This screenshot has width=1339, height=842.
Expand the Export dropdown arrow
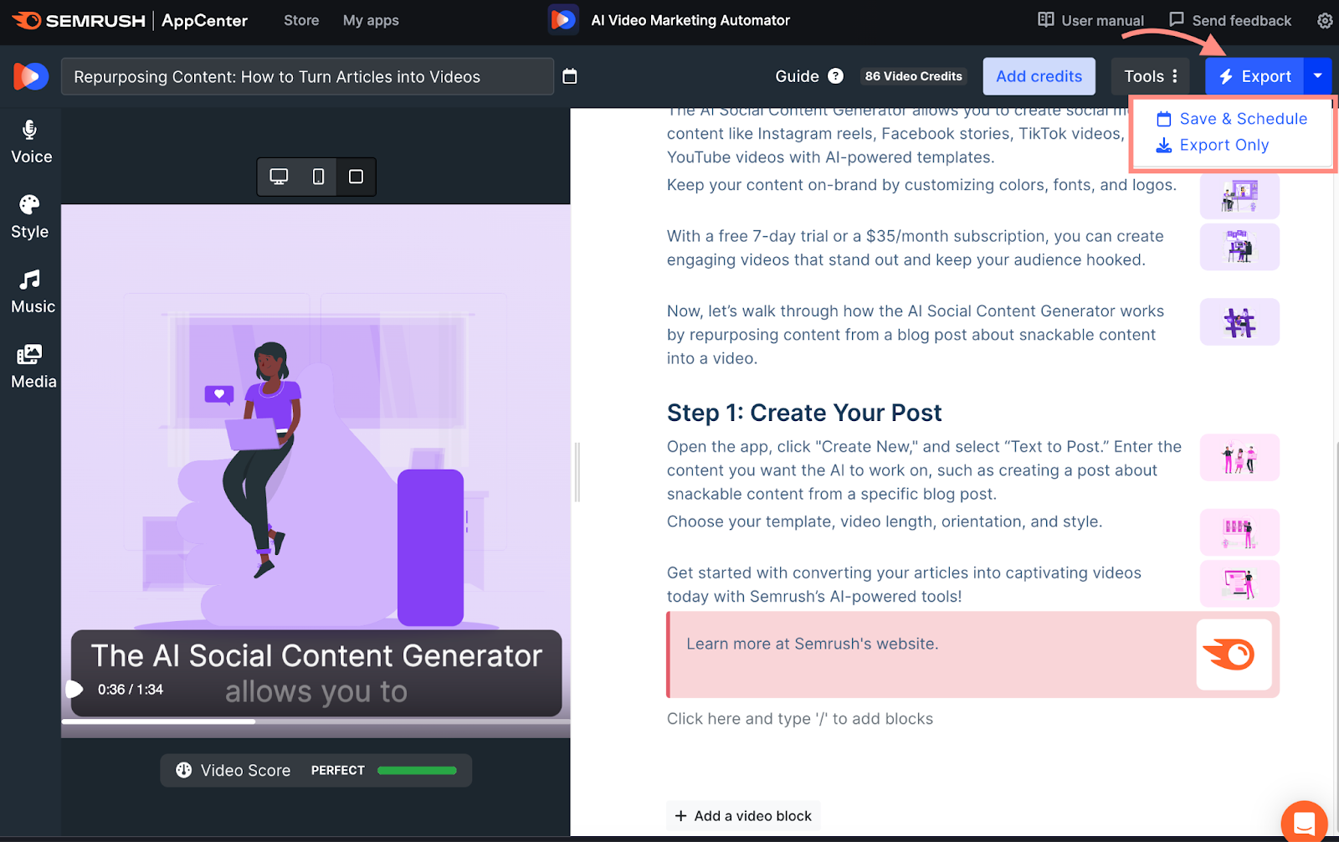tap(1318, 75)
